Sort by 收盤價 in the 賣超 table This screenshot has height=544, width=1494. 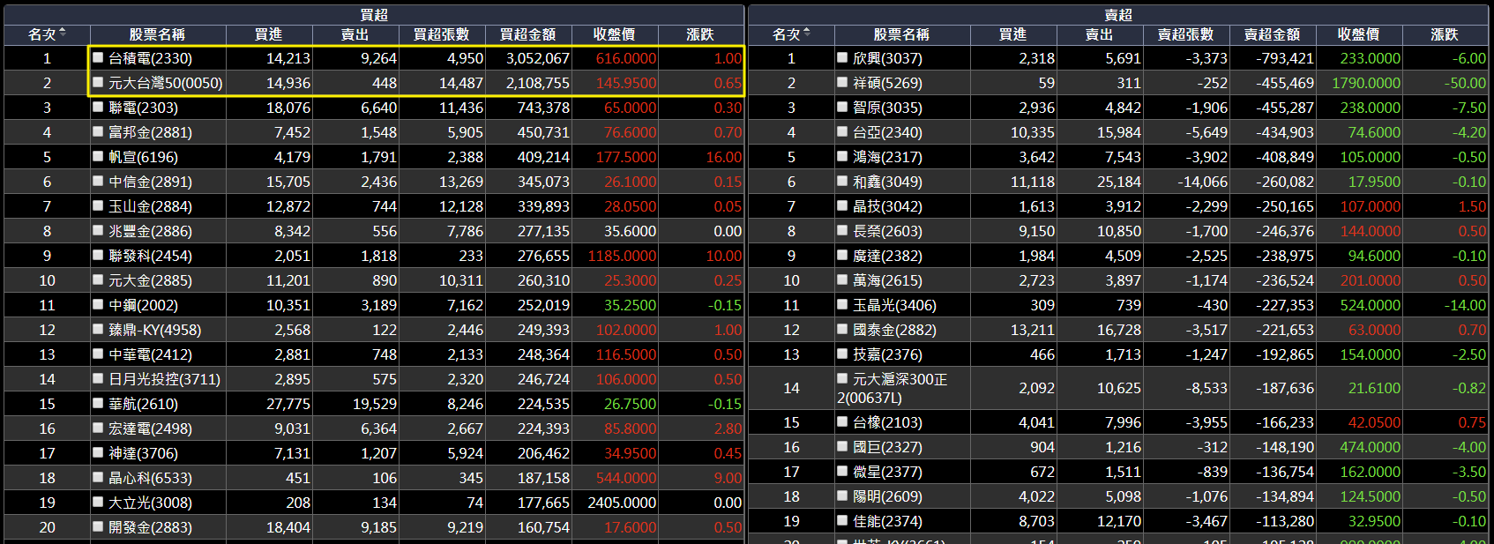click(x=1358, y=34)
